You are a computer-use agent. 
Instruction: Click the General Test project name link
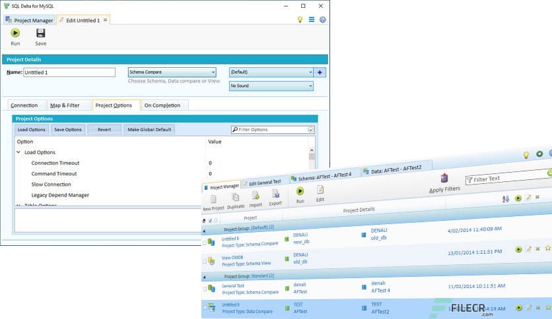[x=233, y=286]
